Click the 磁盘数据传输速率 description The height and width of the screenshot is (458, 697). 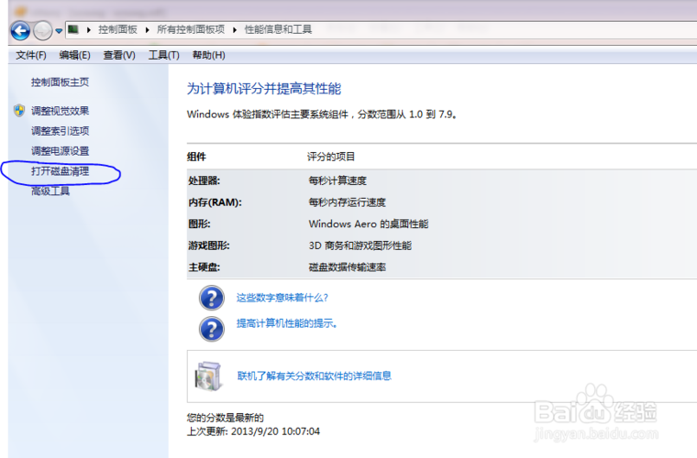[x=348, y=267]
